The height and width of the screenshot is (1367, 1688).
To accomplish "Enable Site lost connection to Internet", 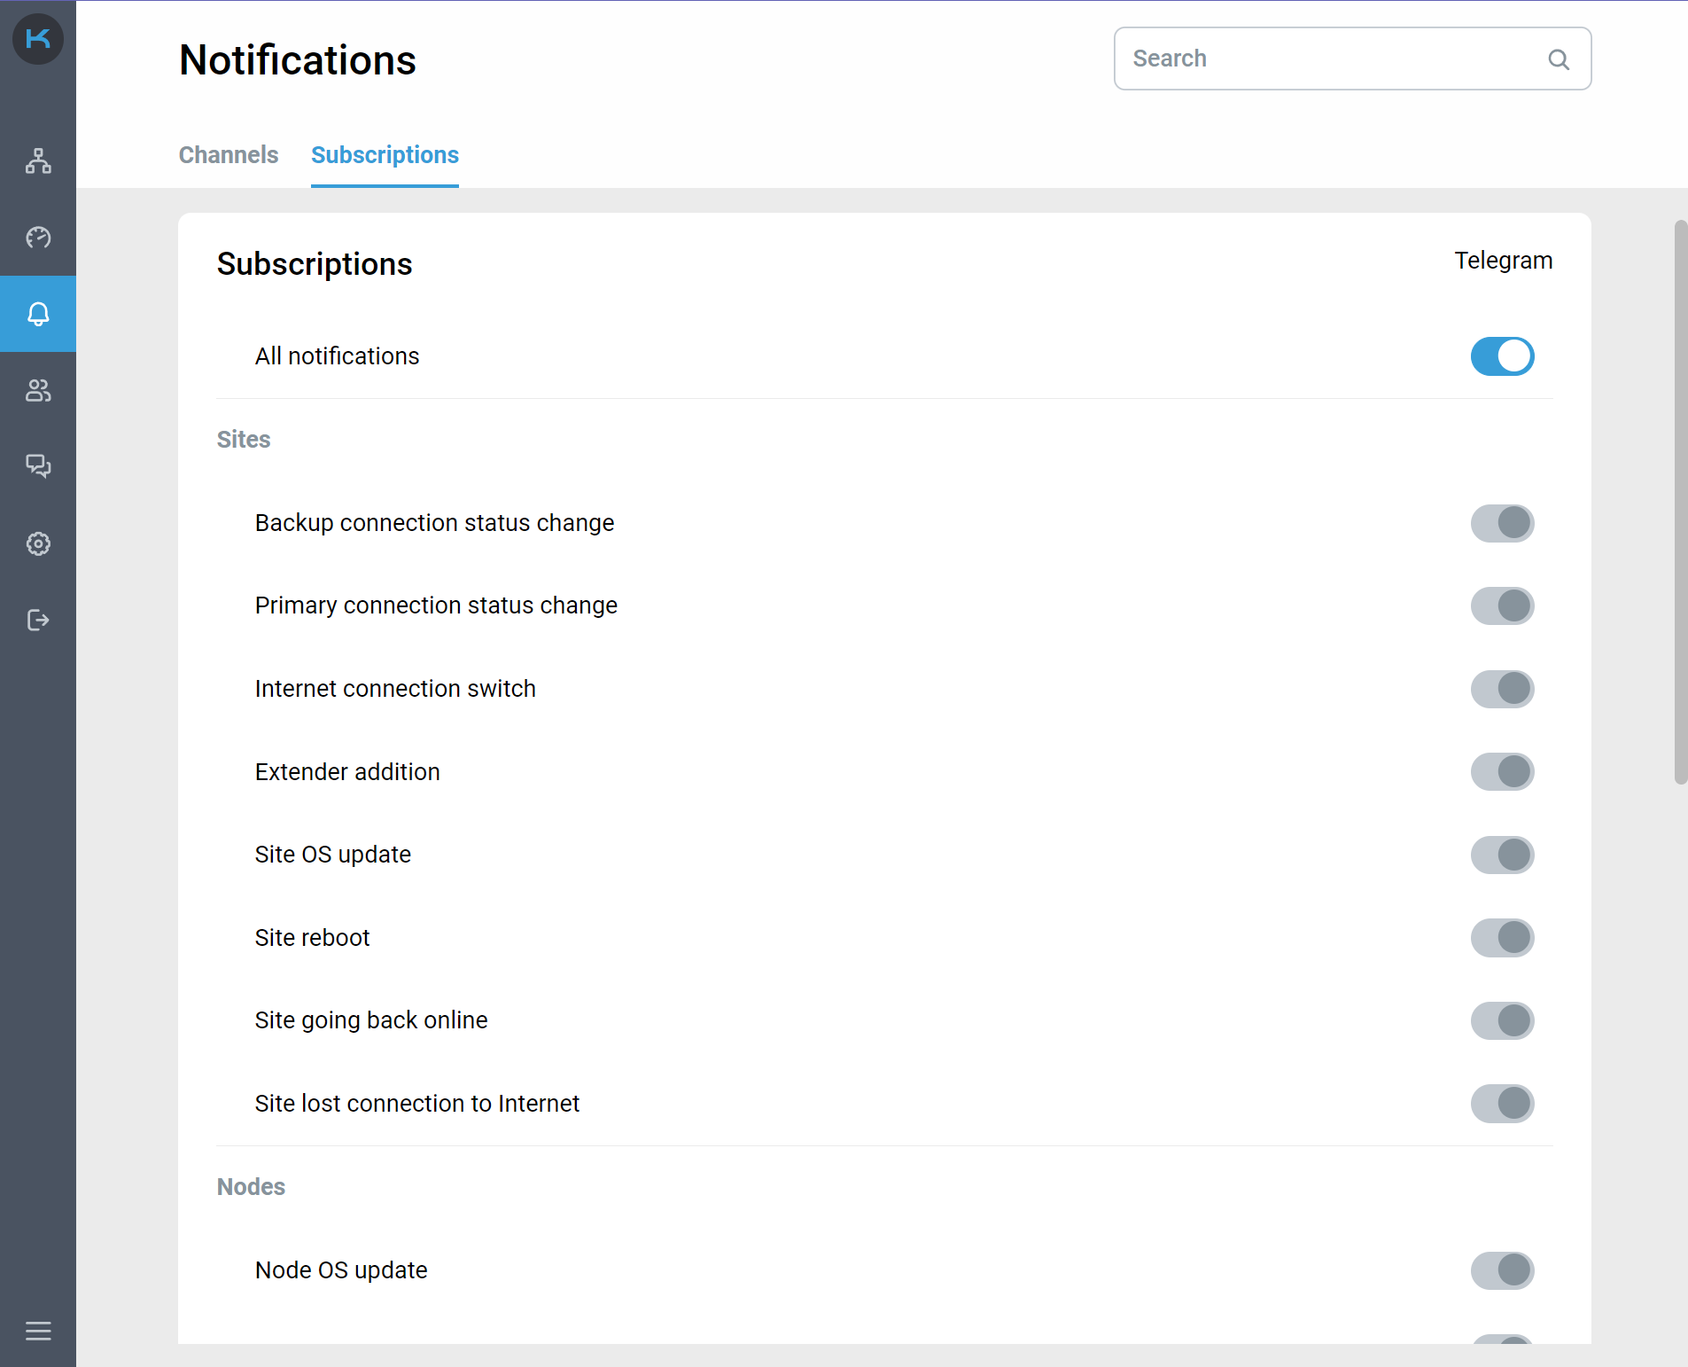I will point(1502,1104).
